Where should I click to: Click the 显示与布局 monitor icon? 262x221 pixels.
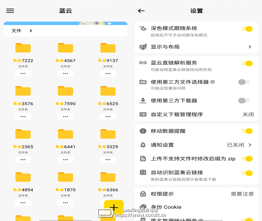coord(143,47)
